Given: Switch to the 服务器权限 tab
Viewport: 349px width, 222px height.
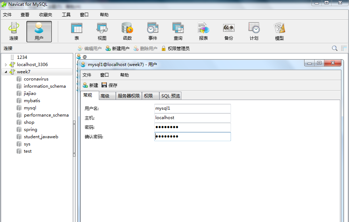Looking at the screenshot, I should pyautogui.click(x=129, y=96).
